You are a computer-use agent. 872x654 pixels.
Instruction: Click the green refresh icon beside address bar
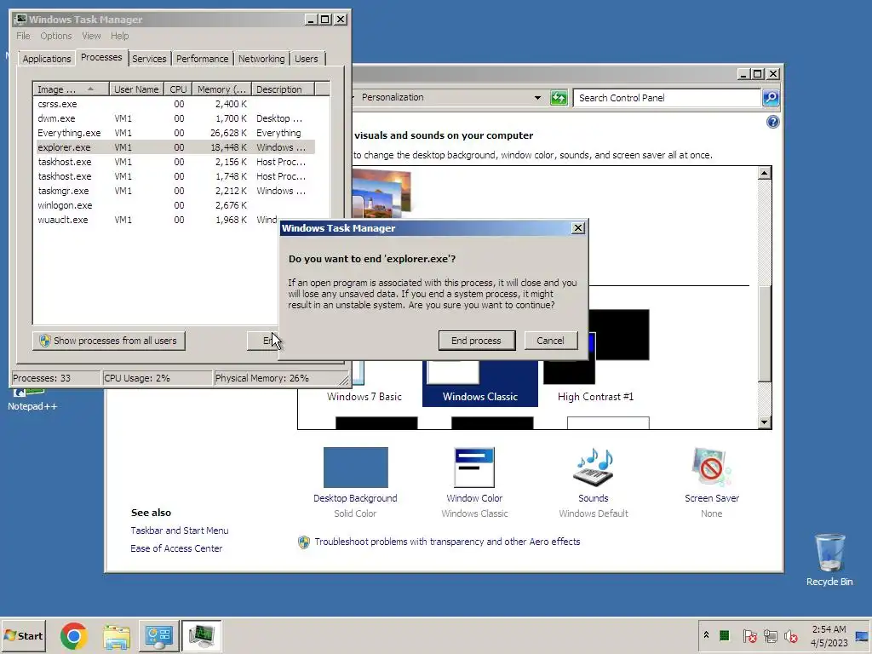coord(559,98)
